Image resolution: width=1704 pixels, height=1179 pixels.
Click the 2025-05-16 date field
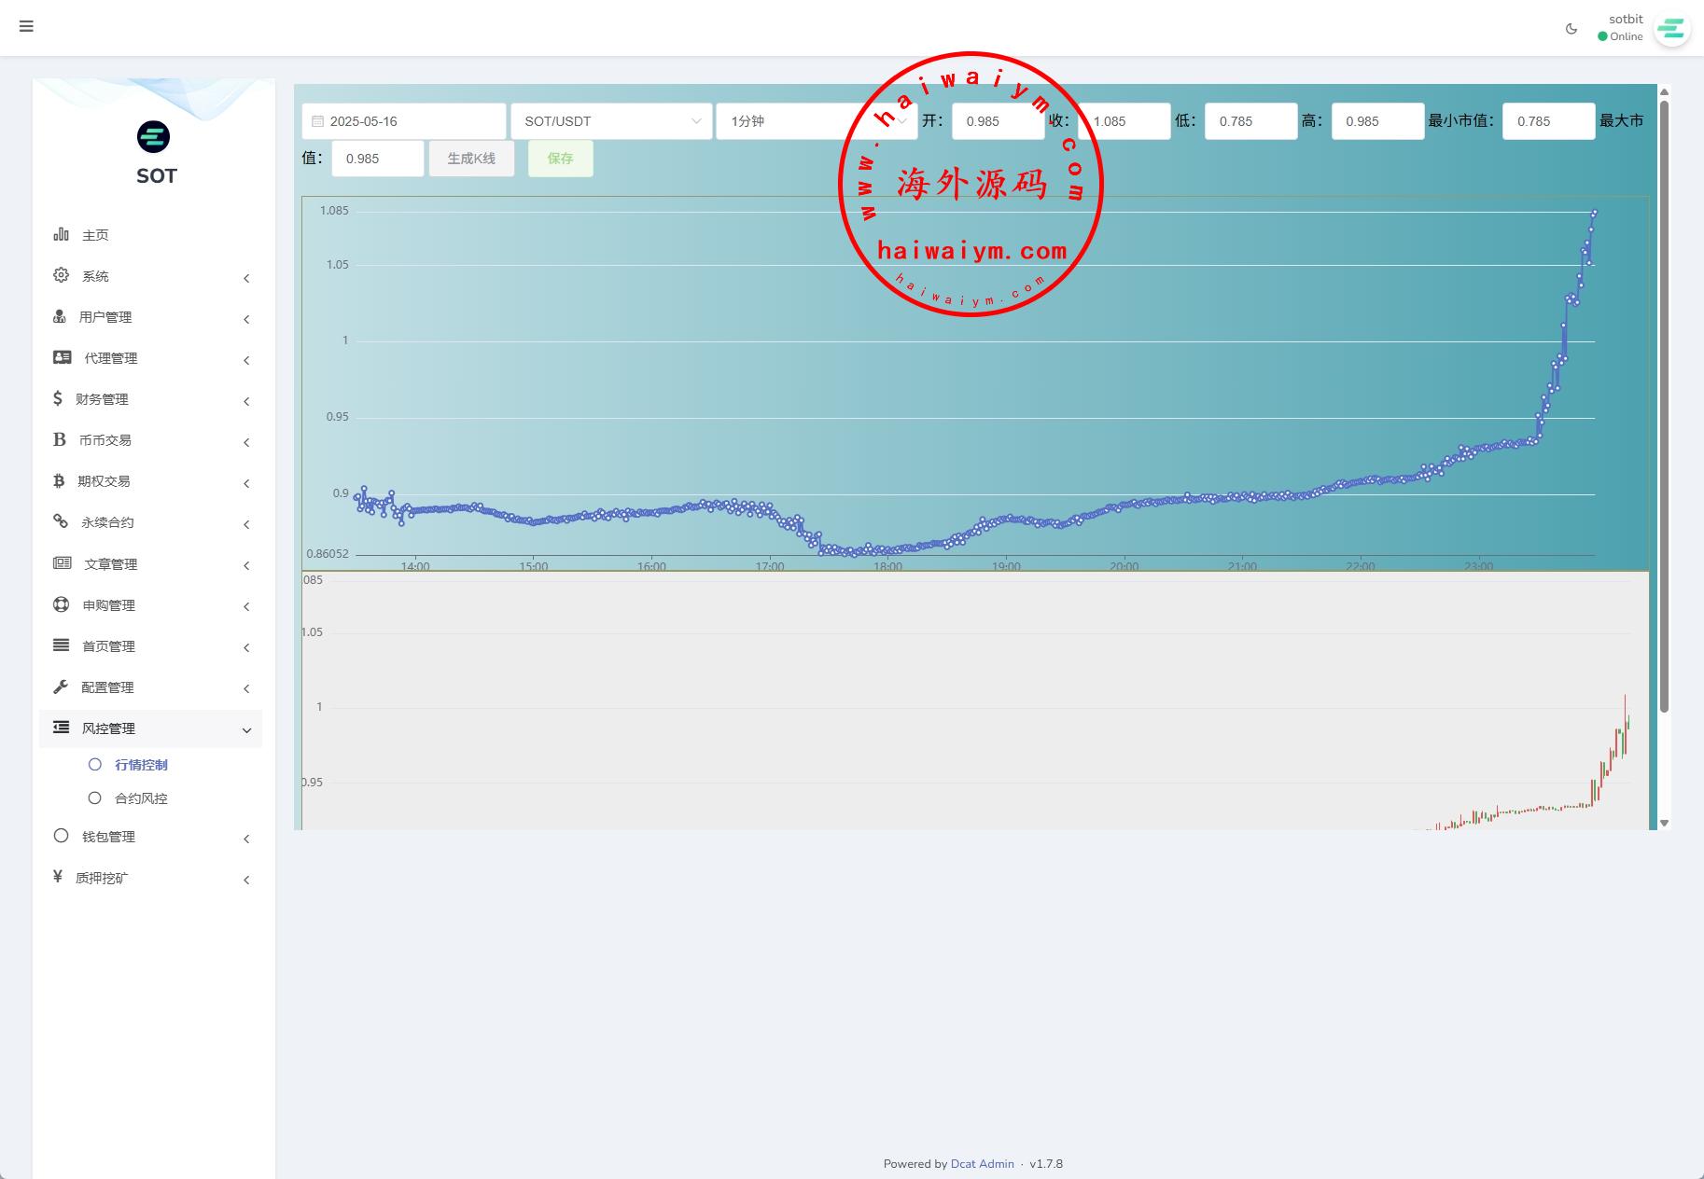(404, 121)
